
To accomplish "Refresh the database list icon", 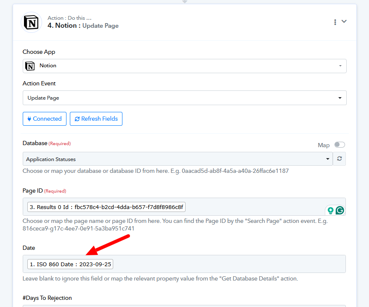I will (x=340, y=159).
